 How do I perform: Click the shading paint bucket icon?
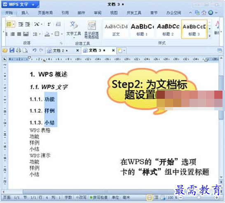pyautogui.click(x=47, y=34)
